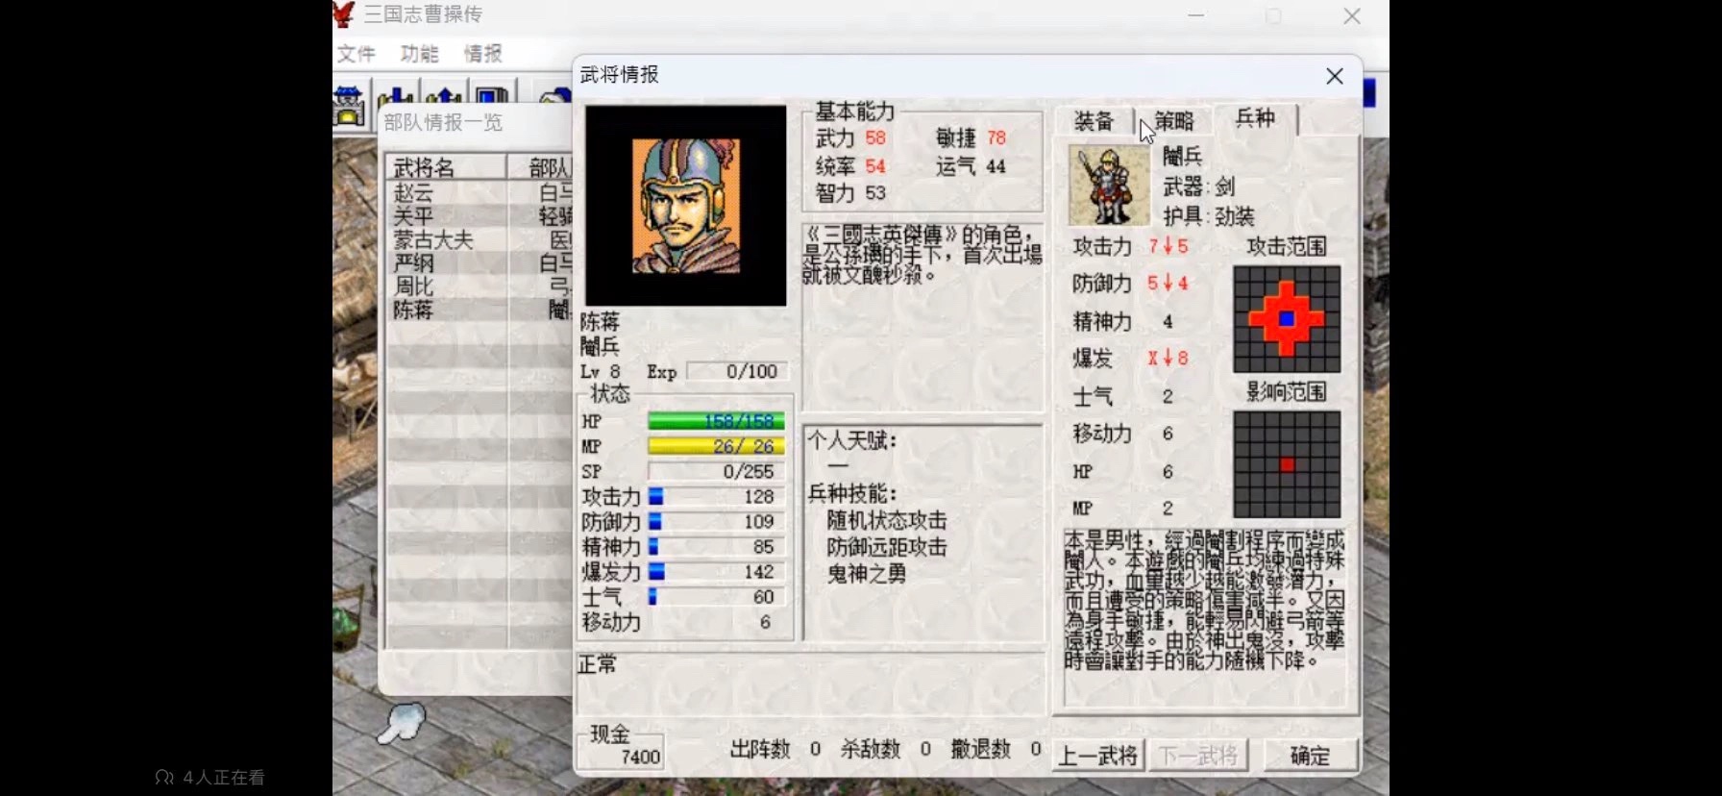Viewport: 1722px width, 796px height.
Task: Click the 现金 amount 7400
Action: click(x=640, y=757)
